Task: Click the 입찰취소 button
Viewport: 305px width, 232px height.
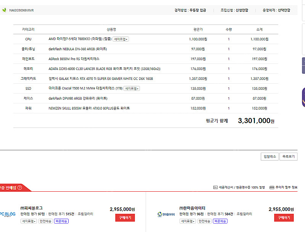Action: pyautogui.click(x=270, y=157)
